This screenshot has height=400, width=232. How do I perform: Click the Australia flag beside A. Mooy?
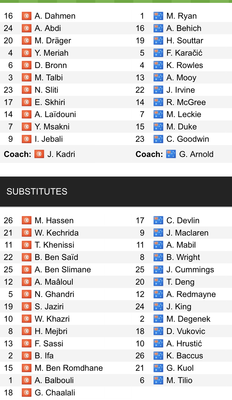click(x=158, y=77)
